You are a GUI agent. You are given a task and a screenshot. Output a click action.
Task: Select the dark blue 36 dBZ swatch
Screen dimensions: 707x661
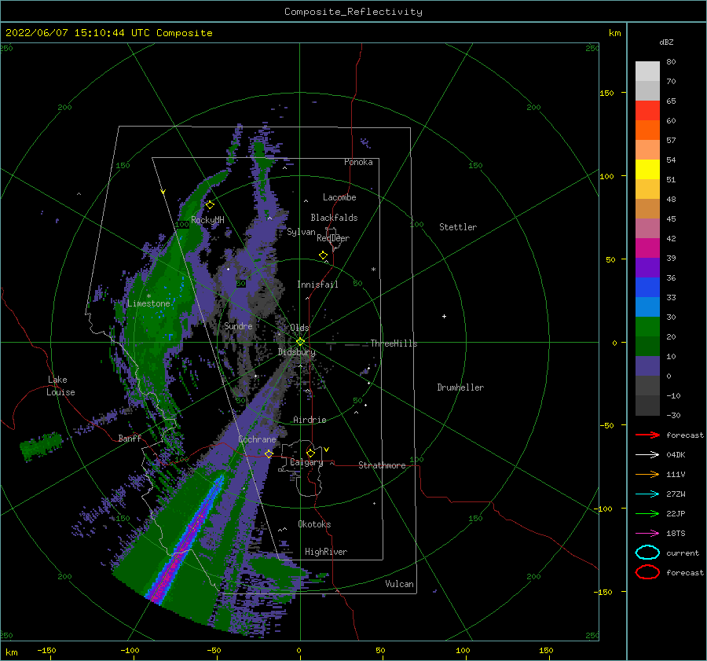[647, 287]
